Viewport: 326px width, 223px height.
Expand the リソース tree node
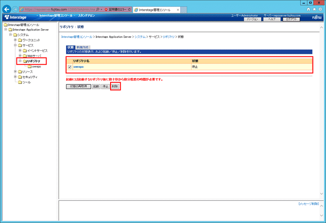click(x=15, y=71)
